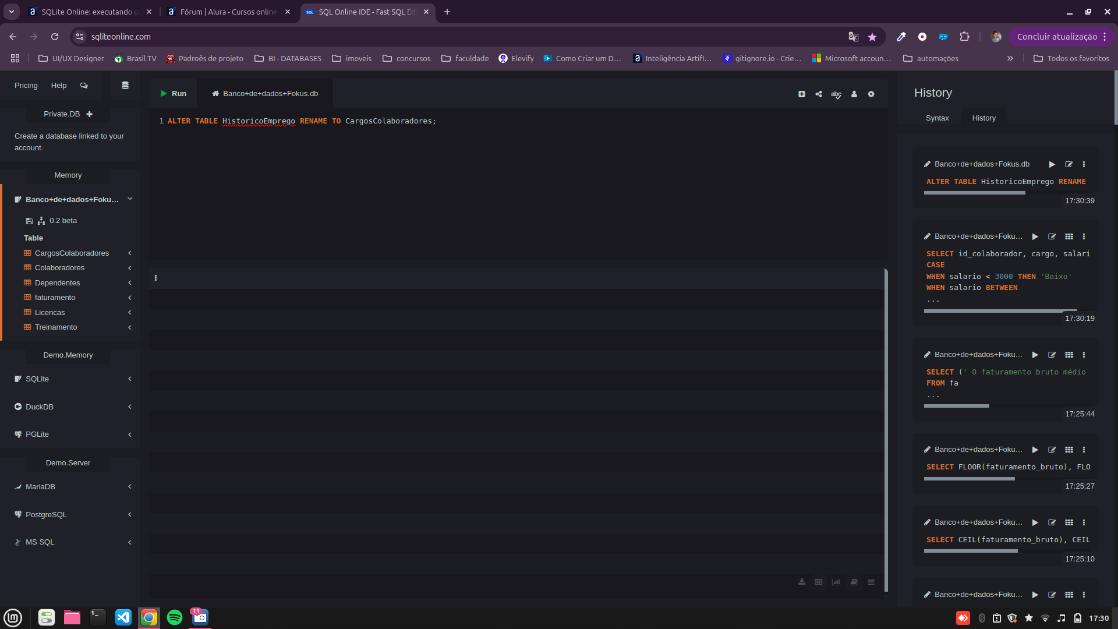Screen dimensions: 1118x629
Task: Open the Linux Mint start menu
Action: (13, 617)
